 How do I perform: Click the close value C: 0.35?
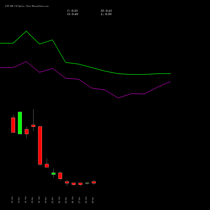(x=73, y=11)
